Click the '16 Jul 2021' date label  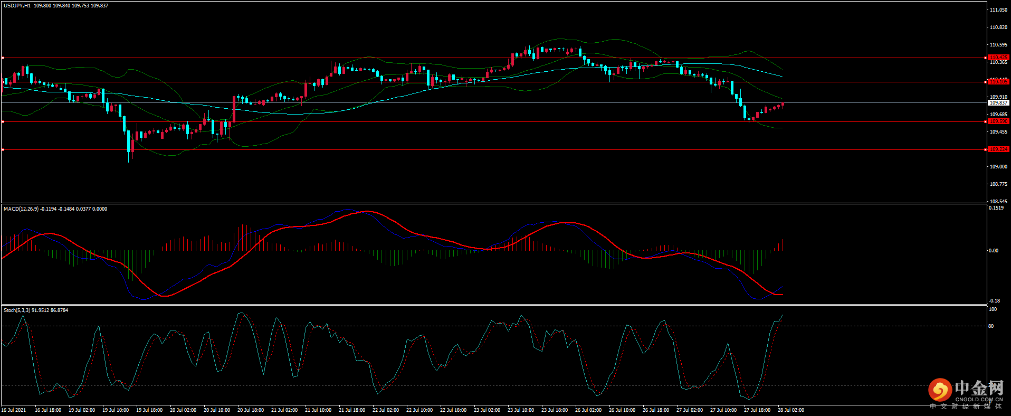(x=14, y=410)
